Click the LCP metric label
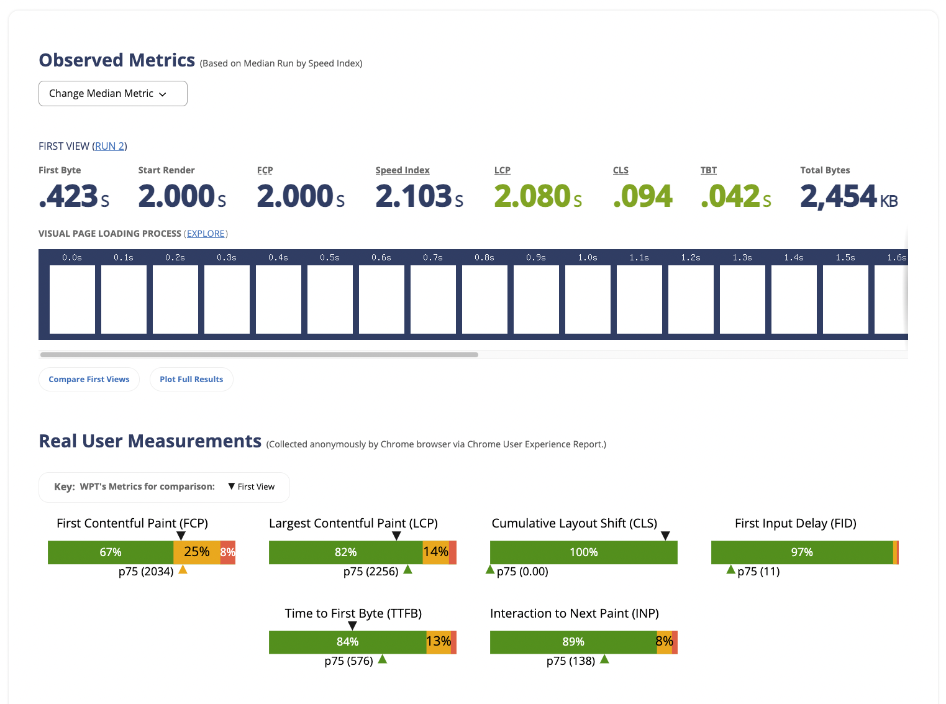 [x=502, y=170]
